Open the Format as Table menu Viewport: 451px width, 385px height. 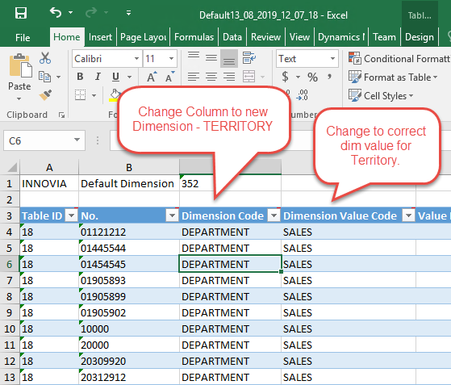pyautogui.click(x=393, y=77)
